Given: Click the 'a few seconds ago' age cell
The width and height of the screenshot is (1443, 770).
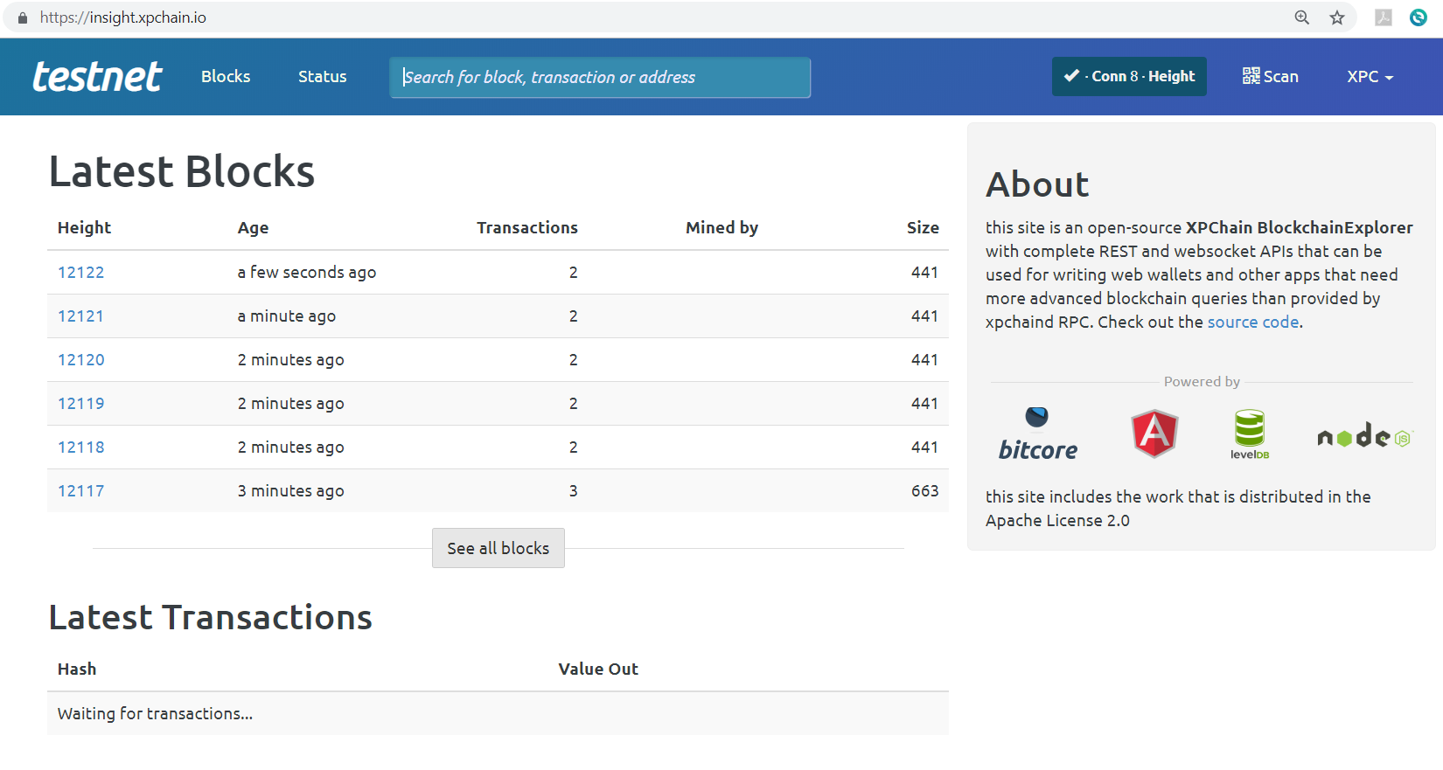Looking at the screenshot, I should (307, 273).
